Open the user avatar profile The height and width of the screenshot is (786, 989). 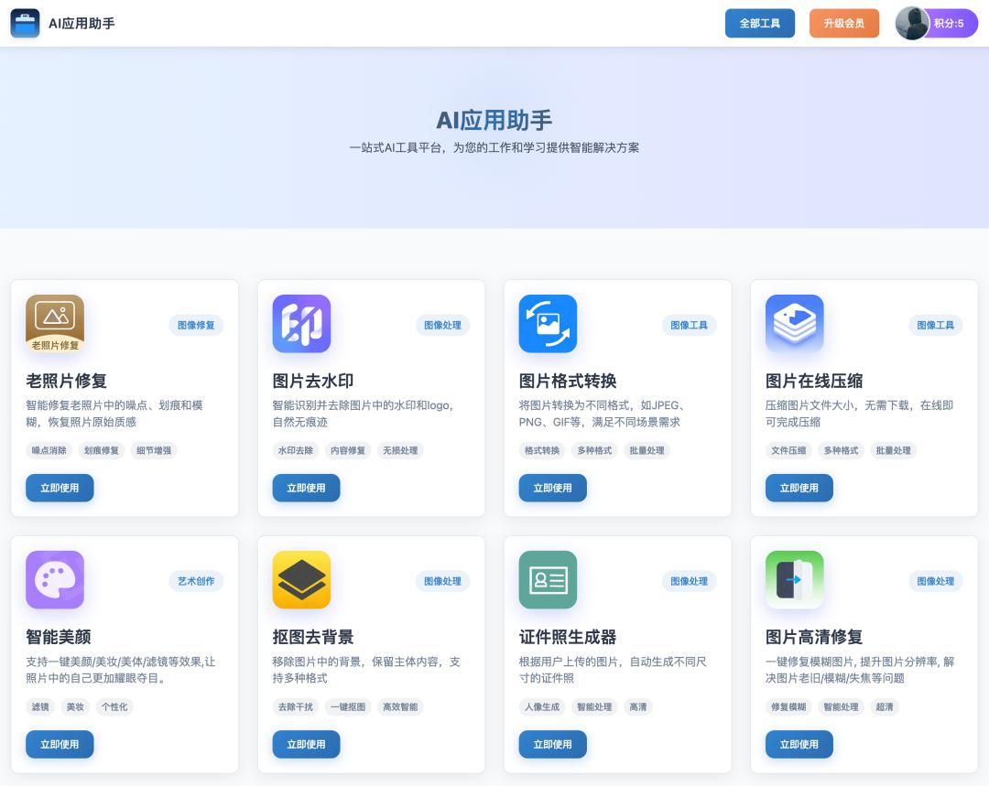click(x=912, y=23)
